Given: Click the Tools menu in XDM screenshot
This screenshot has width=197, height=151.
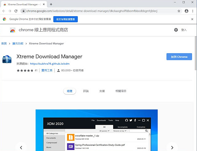Looking at the screenshot, I should 111,120.
